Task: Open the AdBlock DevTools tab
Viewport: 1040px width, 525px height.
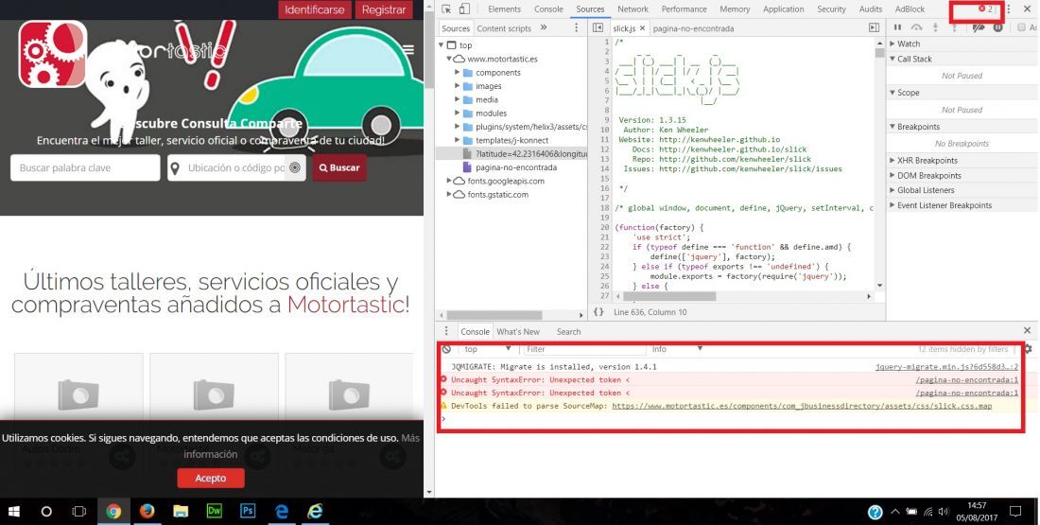Action: (910, 9)
